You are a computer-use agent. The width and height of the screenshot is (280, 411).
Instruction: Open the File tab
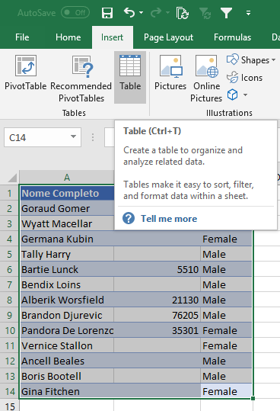tap(22, 37)
